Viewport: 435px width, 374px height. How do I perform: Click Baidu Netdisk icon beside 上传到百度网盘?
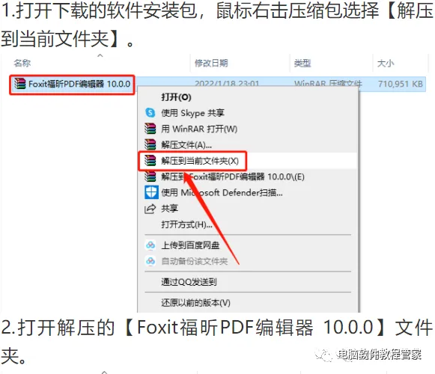pos(150,245)
